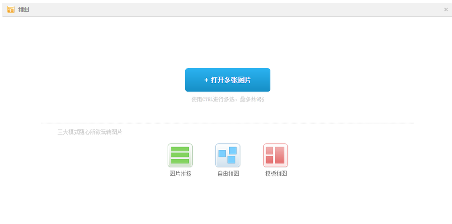
Task: Click the orange 拼图 app icon in title bar
Action: [11, 10]
